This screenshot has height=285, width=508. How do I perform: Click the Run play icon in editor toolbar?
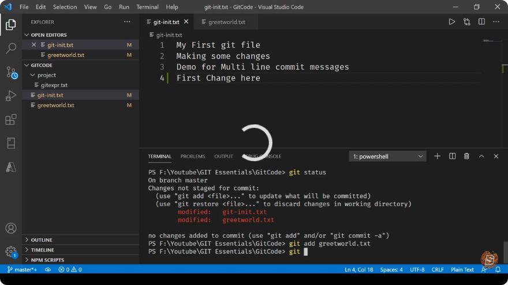[451, 22]
